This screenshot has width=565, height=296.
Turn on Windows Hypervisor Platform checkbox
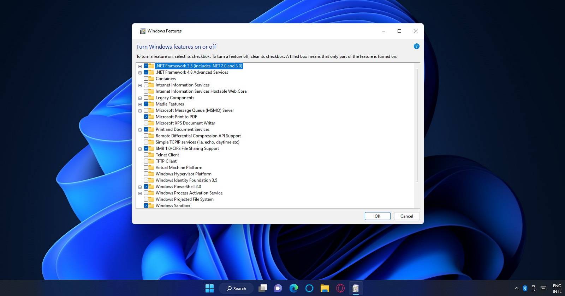[x=146, y=174]
